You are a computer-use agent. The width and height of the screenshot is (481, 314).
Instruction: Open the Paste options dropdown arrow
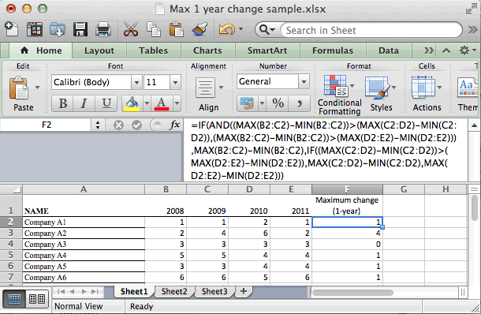tap(37, 88)
